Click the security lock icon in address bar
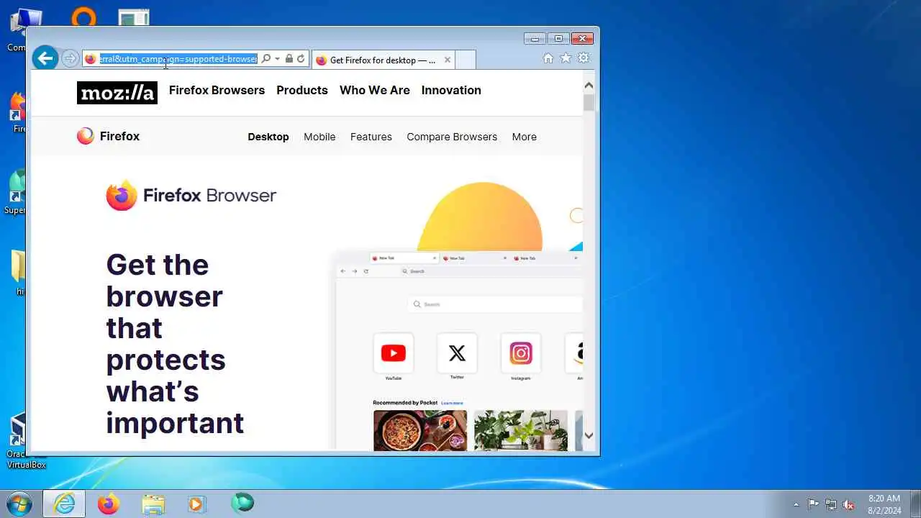Viewport: 921px width, 518px height. (x=289, y=59)
